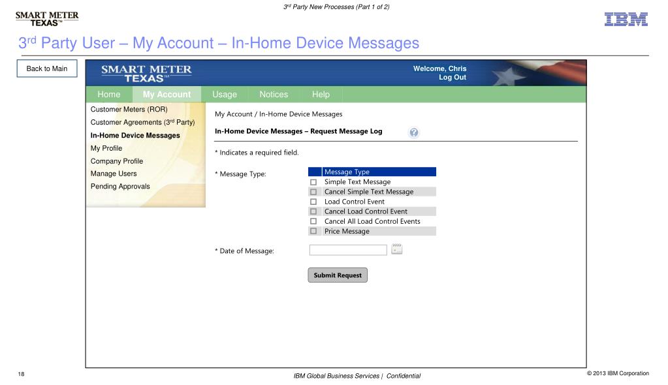This screenshot has width=668, height=385.
Task: Click the Cancel All Load Control Events label
Action: click(372, 221)
